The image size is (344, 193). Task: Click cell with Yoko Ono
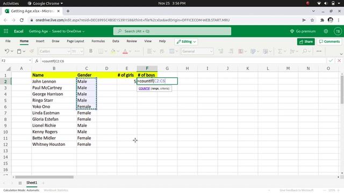(x=54, y=107)
